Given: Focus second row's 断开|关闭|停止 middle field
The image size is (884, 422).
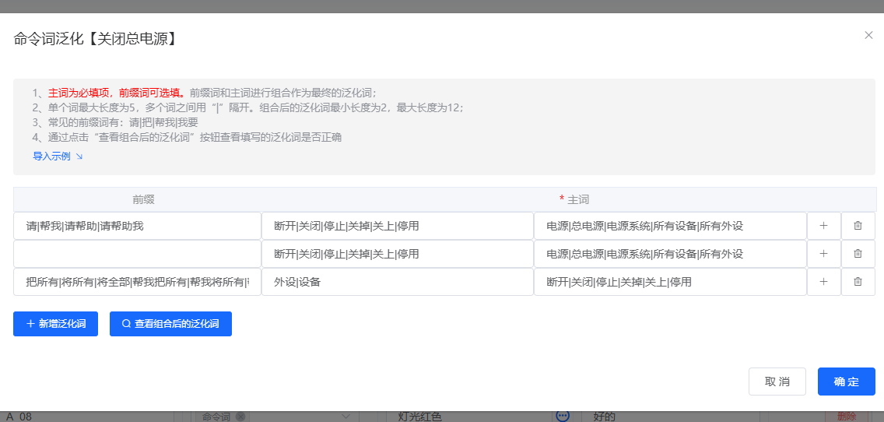Looking at the screenshot, I should pyautogui.click(x=398, y=254).
